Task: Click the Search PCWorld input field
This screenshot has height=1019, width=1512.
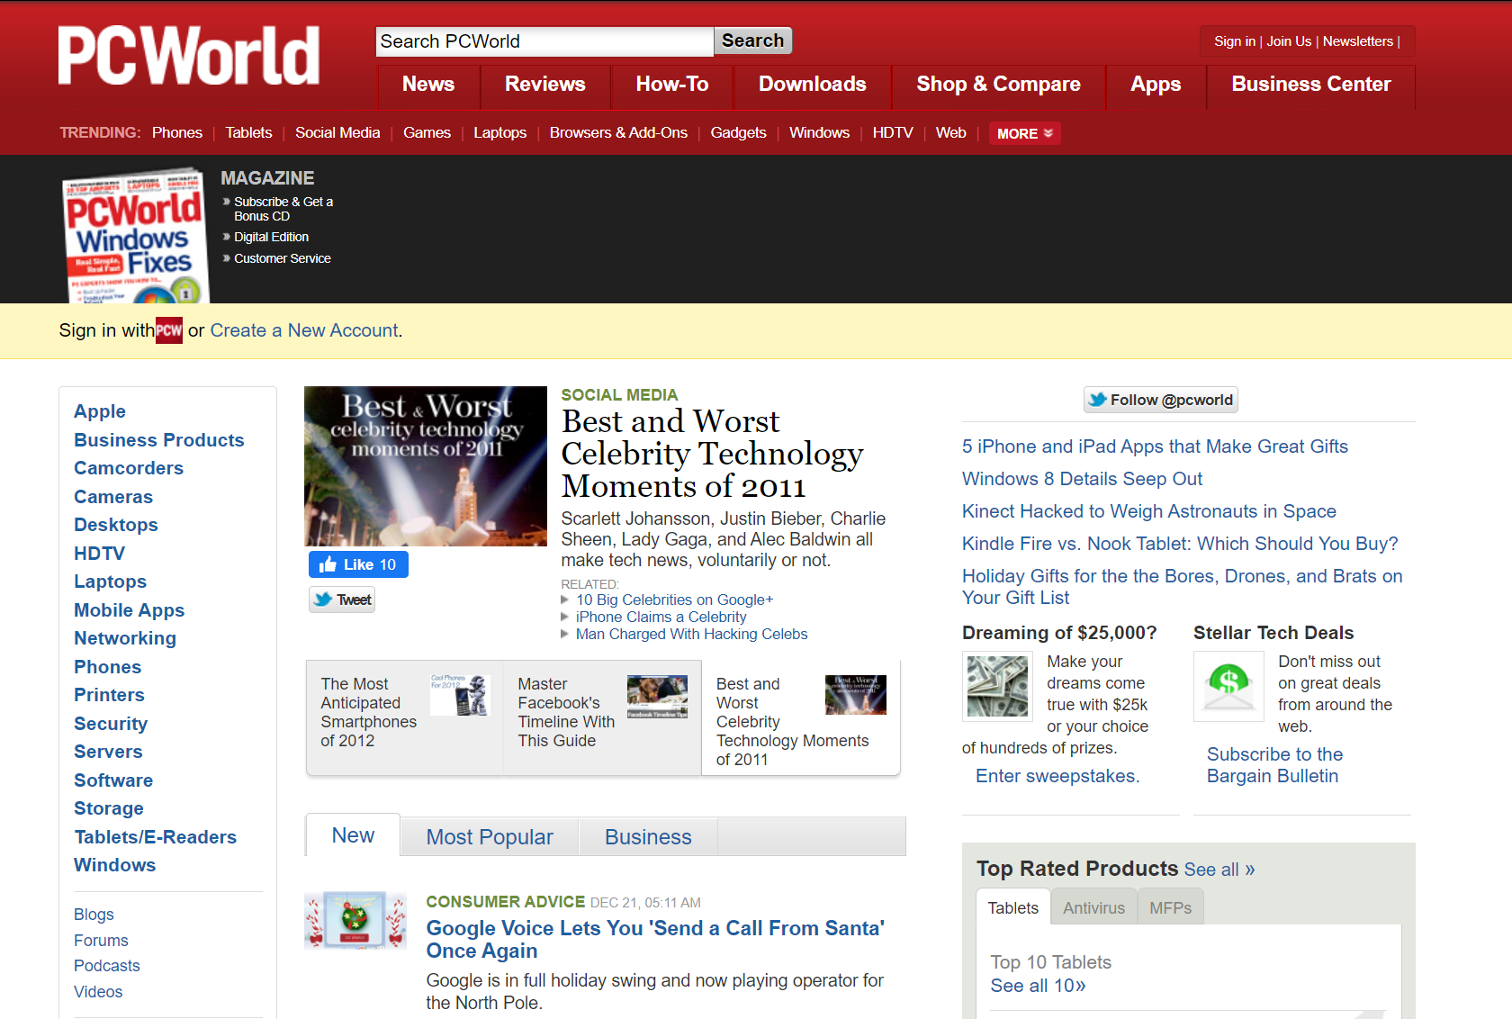Action: (x=544, y=41)
